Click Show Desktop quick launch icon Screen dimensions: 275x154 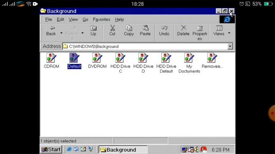[83, 149]
